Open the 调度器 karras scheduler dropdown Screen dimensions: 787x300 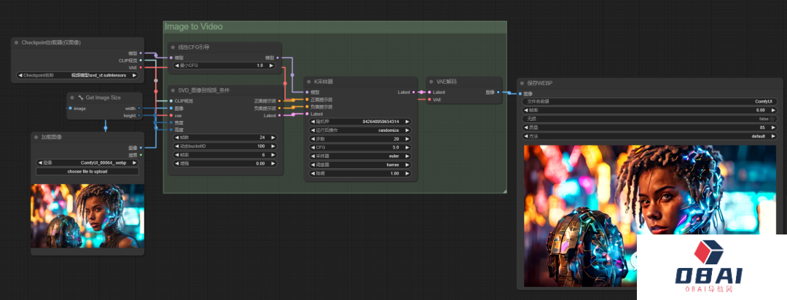(x=360, y=165)
